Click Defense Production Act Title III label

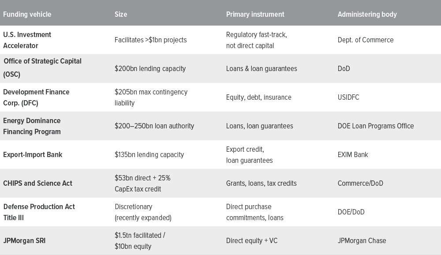click(39, 212)
